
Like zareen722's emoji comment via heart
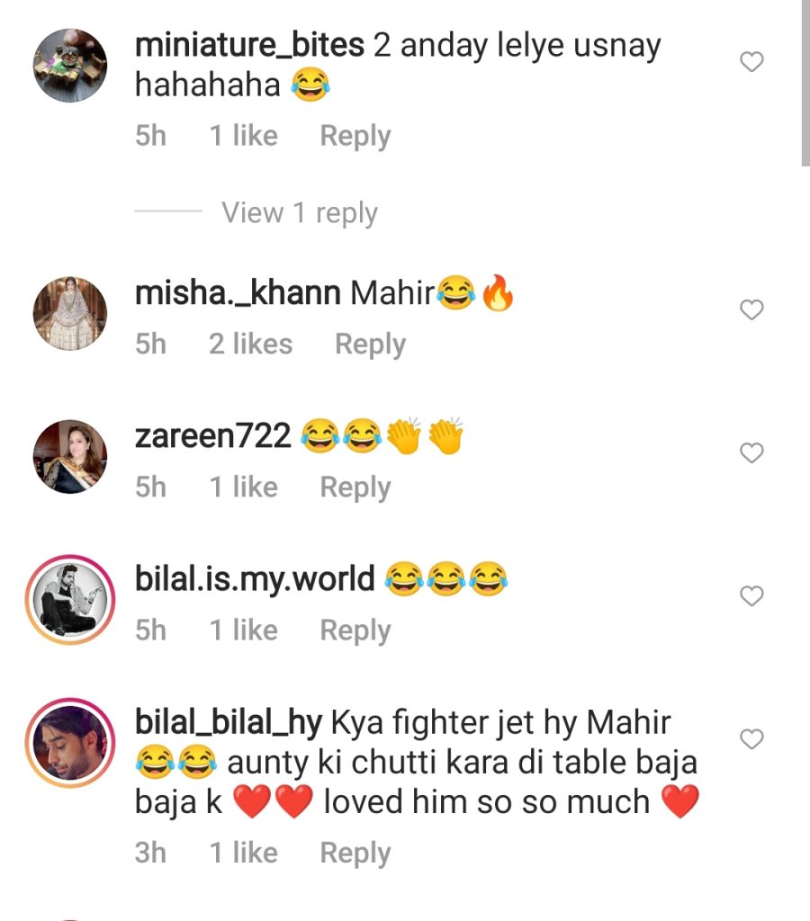click(x=751, y=453)
